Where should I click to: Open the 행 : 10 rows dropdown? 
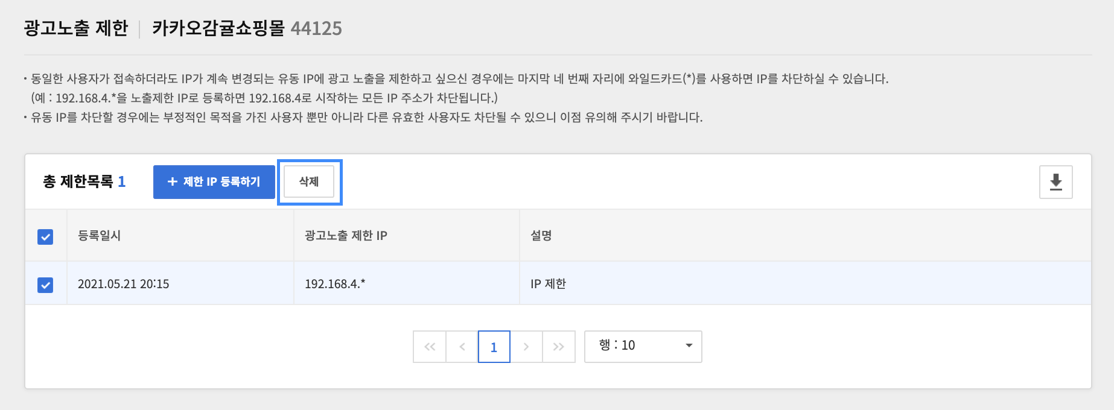tap(643, 346)
